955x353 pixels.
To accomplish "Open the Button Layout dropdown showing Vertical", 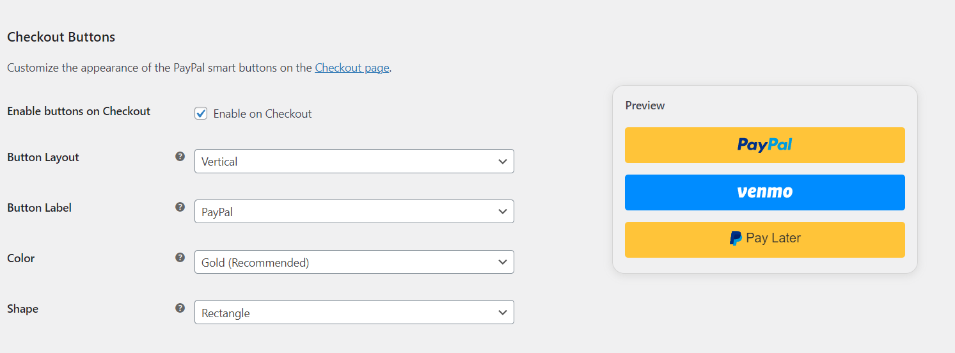I will [x=354, y=162].
